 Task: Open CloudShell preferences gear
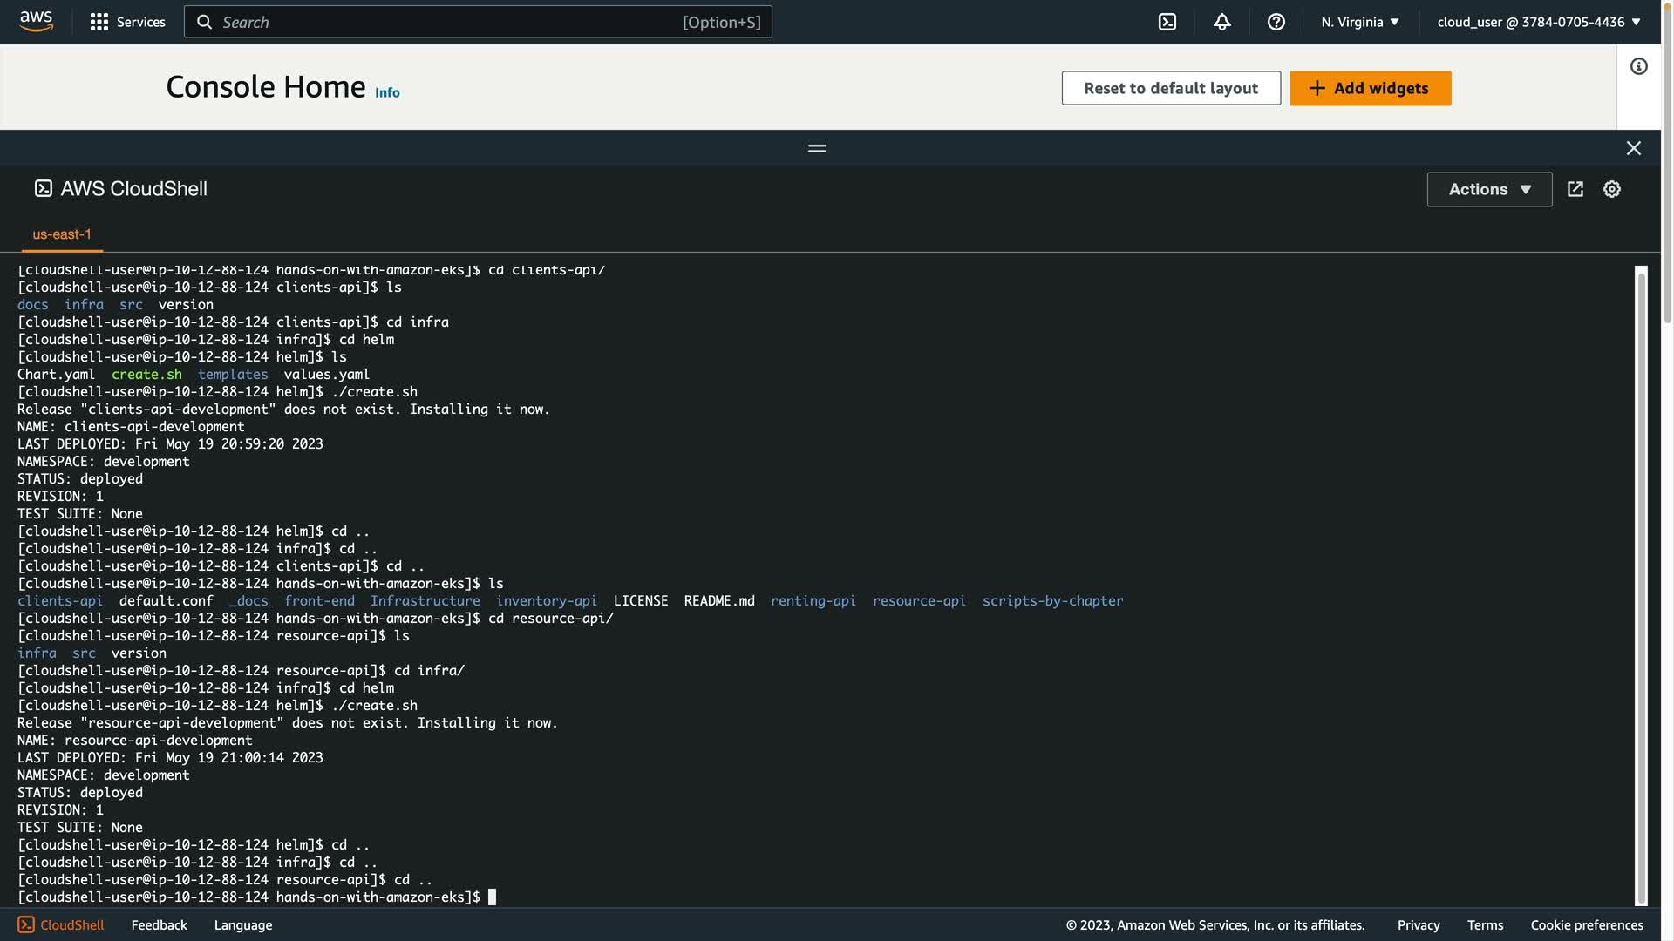coord(1611,189)
